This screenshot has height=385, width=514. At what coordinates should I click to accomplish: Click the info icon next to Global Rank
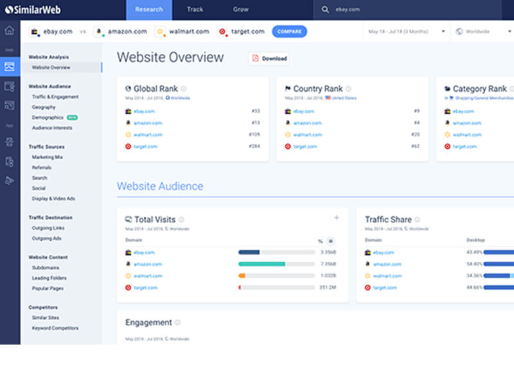tap(184, 89)
